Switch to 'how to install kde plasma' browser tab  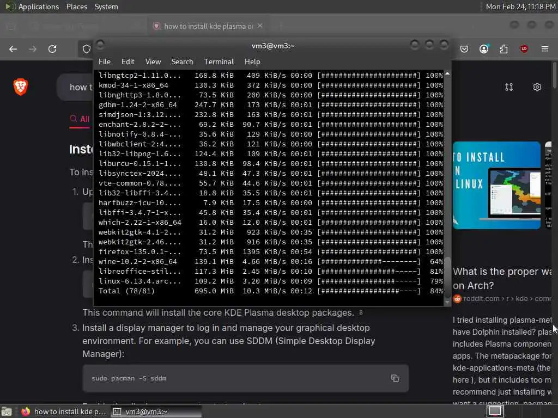(208, 26)
